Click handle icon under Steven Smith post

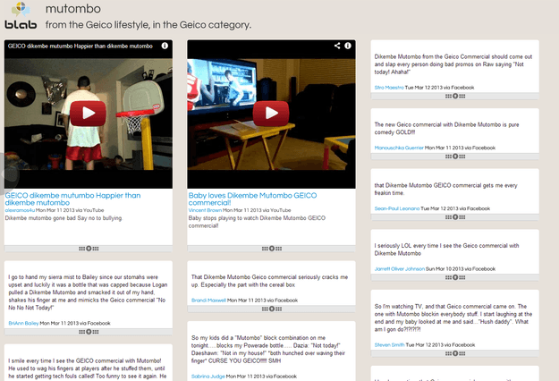455,353
